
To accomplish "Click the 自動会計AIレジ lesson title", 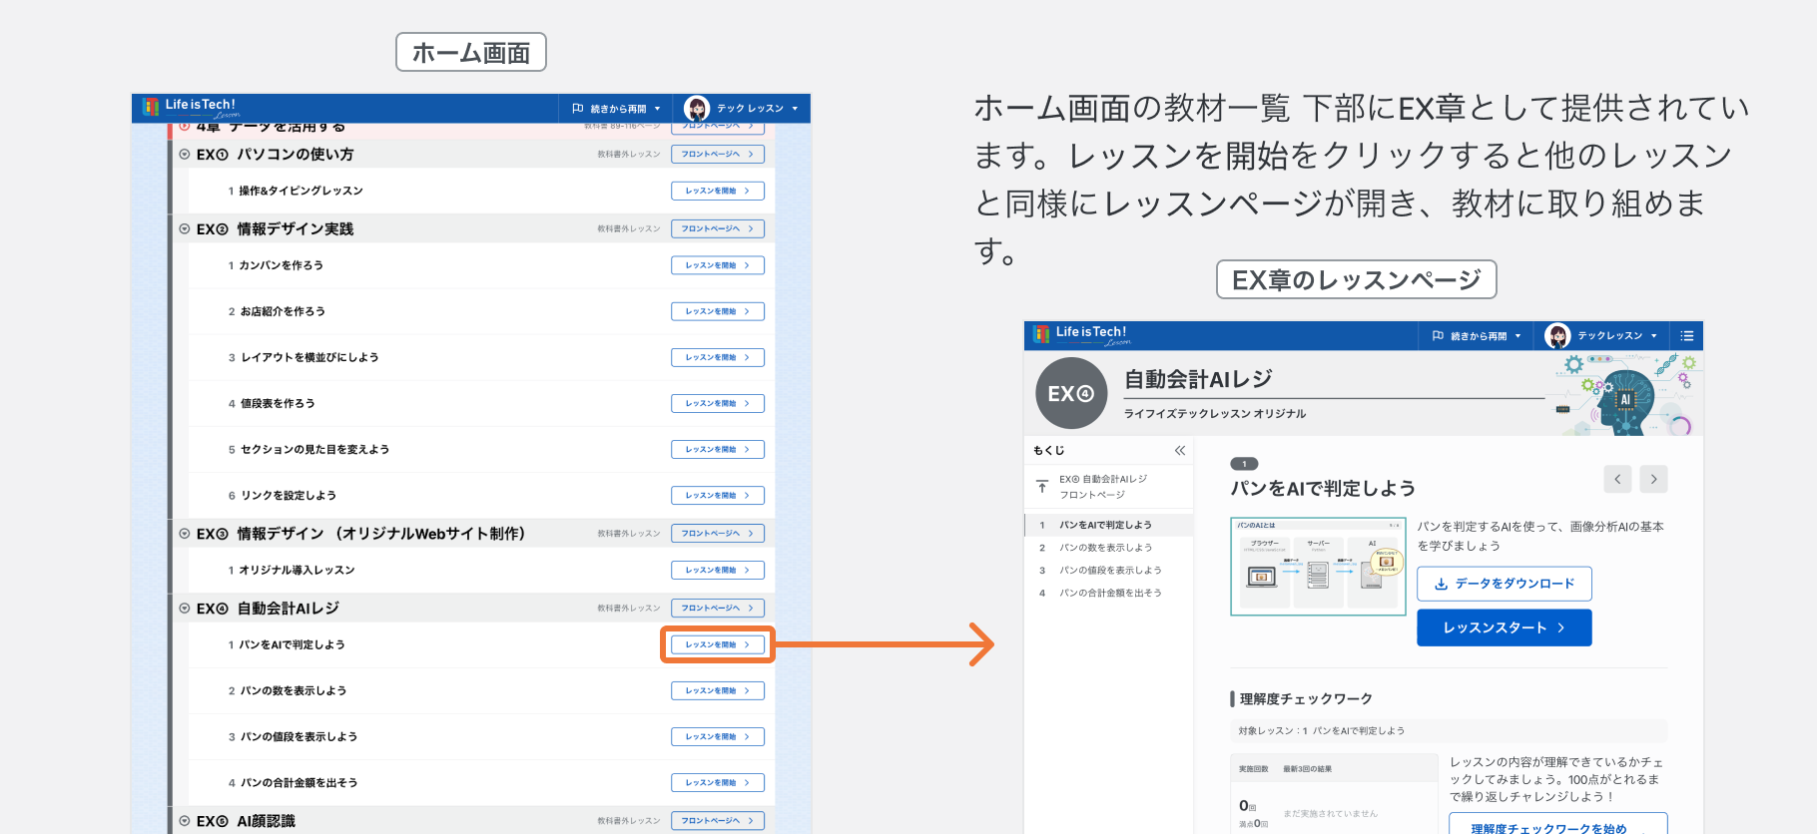I will 1198,379.
